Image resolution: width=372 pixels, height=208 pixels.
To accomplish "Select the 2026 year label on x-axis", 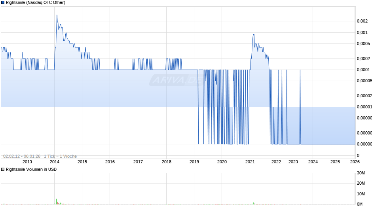I will pyautogui.click(x=355, y=162).
